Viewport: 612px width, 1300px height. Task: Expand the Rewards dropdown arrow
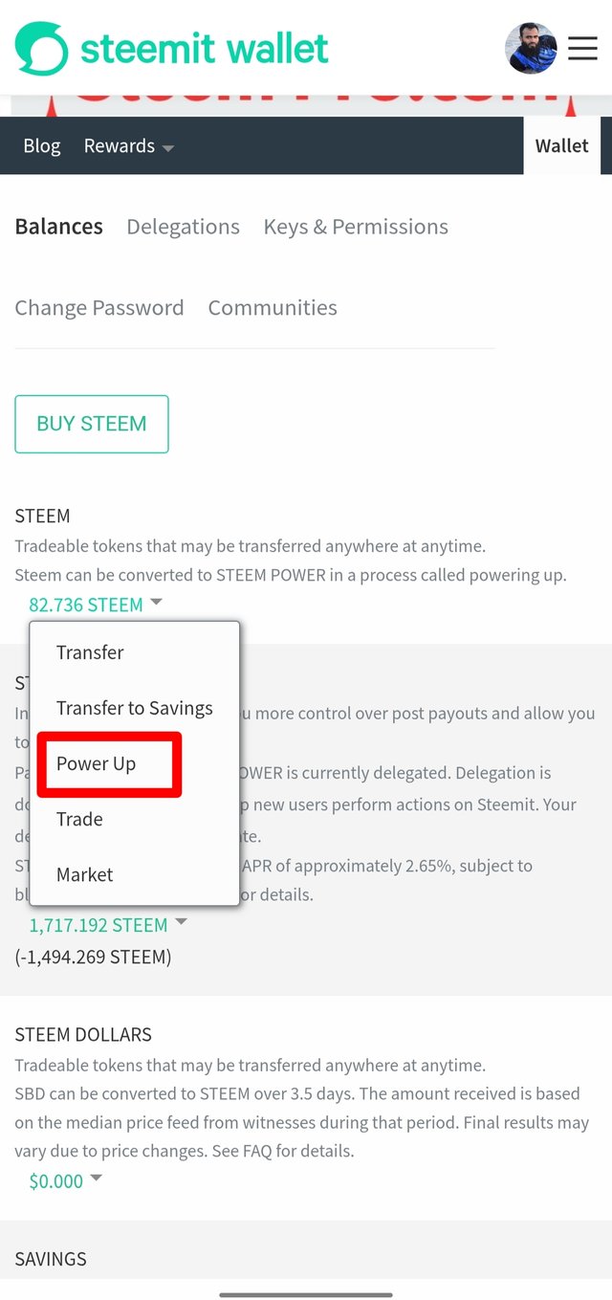point(168,148)
